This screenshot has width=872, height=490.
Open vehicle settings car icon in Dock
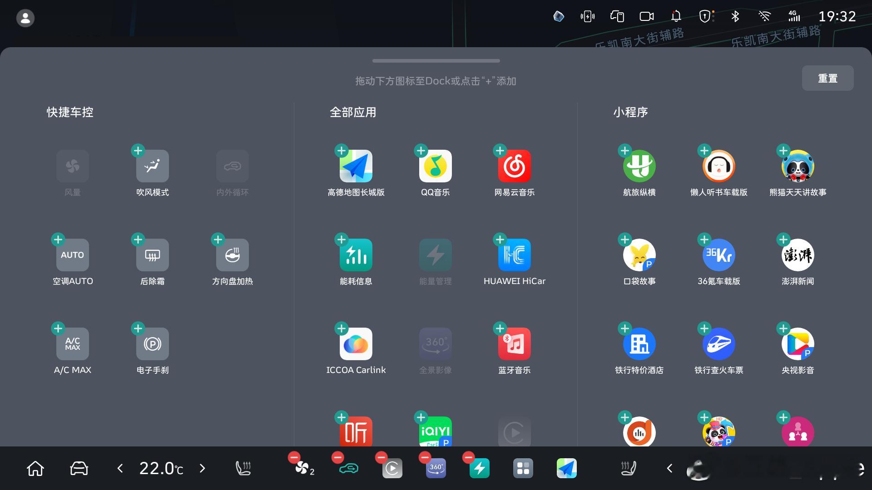pyautogui.click(x=79, y=468)
